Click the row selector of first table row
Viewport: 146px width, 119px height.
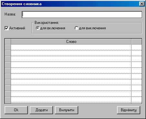coord(8,47)
